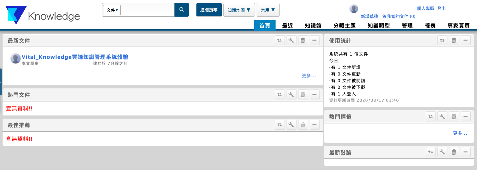Minimize the 使用統計 panel
Image resolution: width=477 pixels, height=170 pixels.
(x=466, y=41)
